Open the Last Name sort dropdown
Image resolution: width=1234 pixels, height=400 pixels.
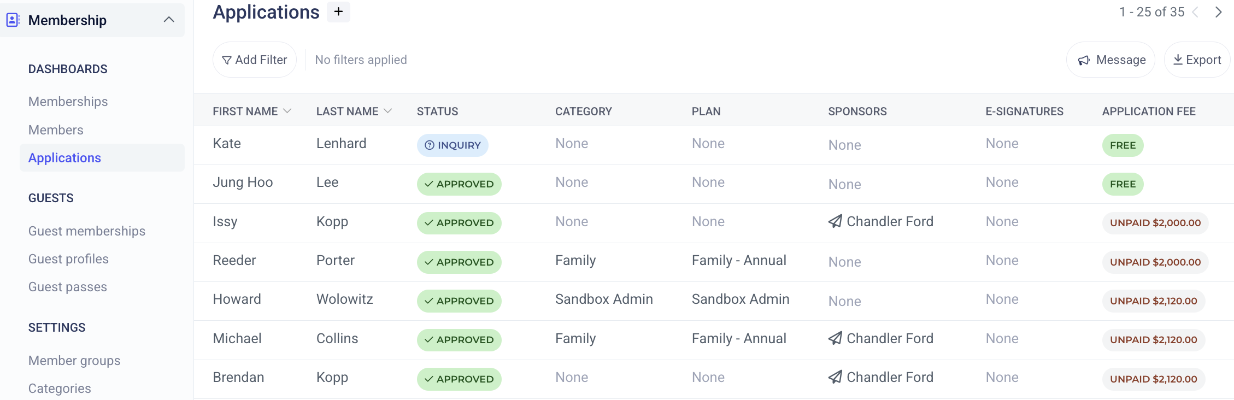388,111
